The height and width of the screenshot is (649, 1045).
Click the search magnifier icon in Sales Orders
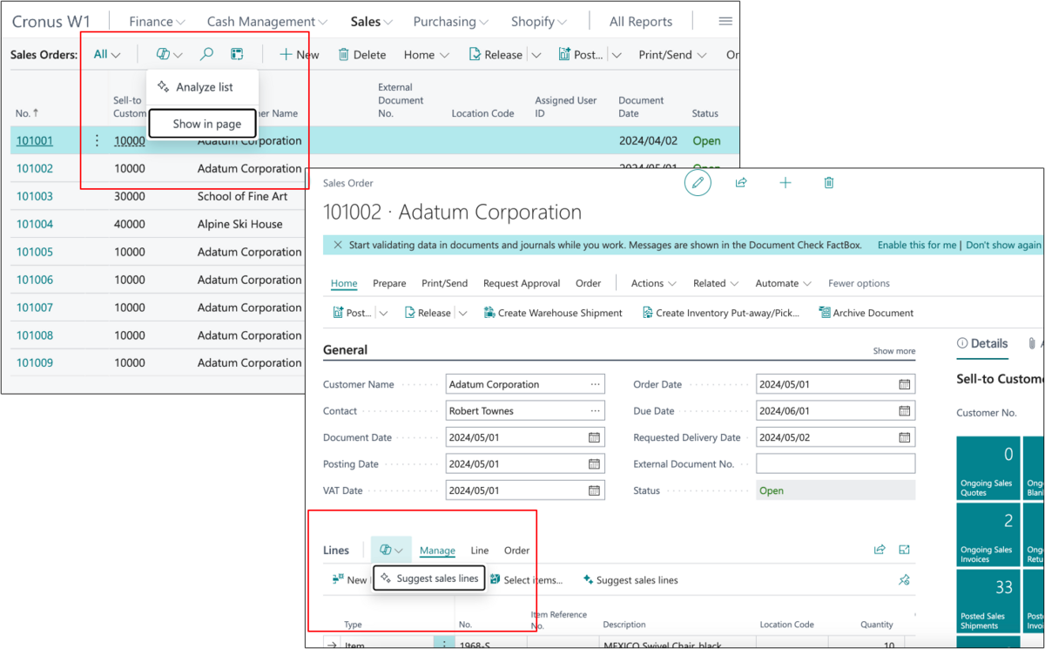point(206,54)
